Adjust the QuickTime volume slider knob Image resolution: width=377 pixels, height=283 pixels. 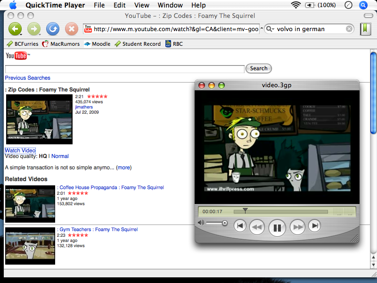pyautogui.click(x=225, y=223)
